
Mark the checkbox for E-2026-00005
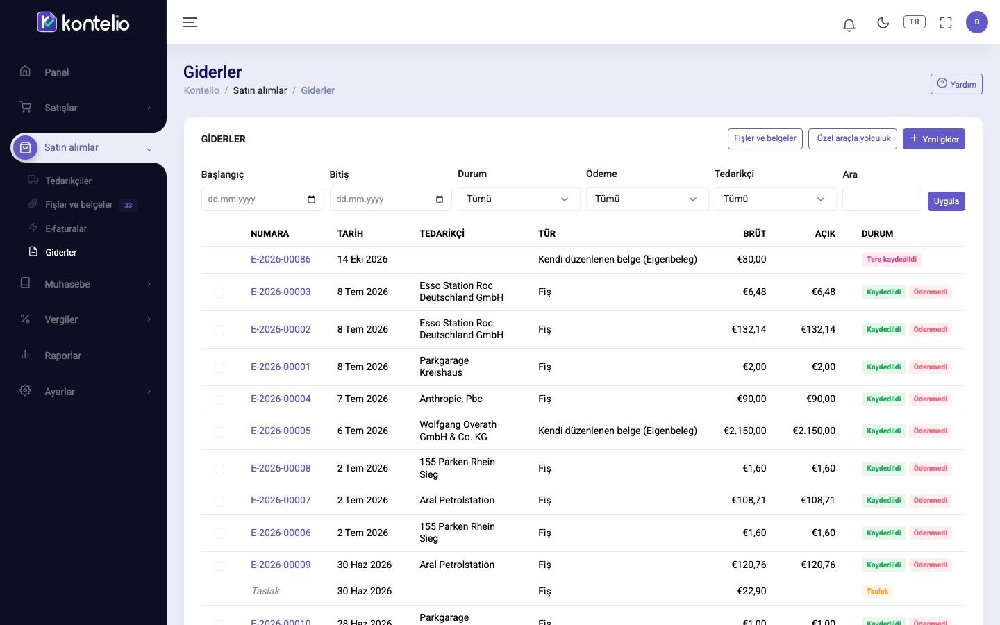[219, 431]
